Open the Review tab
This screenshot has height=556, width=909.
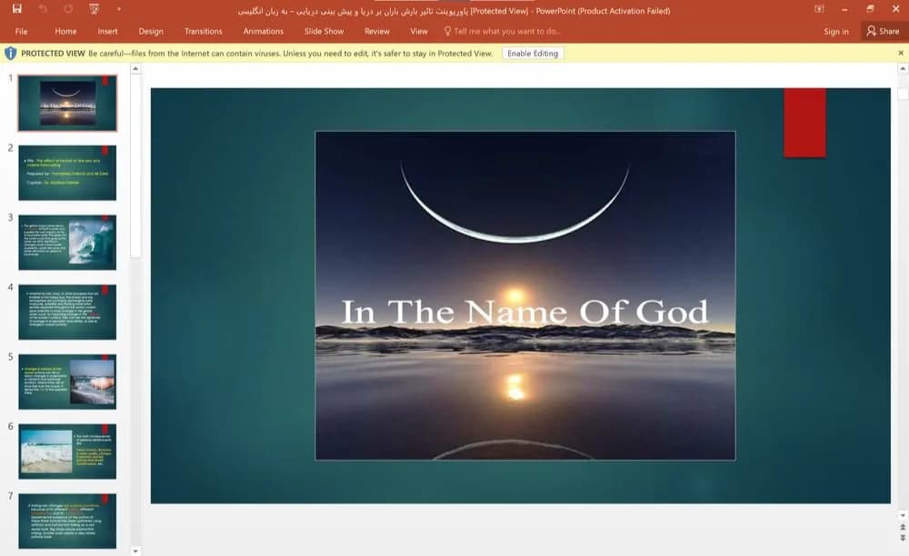(377, 31)
